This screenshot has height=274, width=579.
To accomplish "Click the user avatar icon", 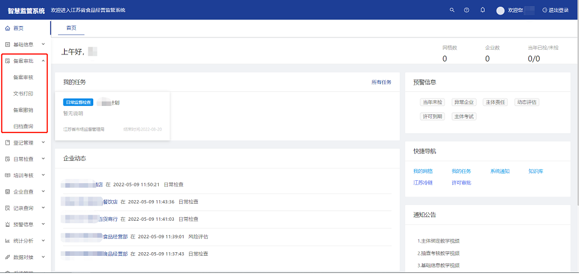I will click(500, 10).
